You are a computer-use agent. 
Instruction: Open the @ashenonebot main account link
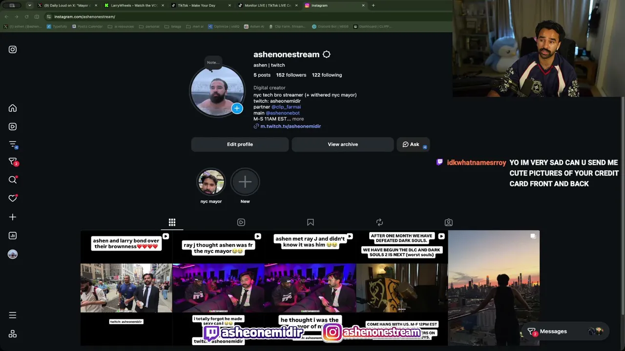click(283, 113)
